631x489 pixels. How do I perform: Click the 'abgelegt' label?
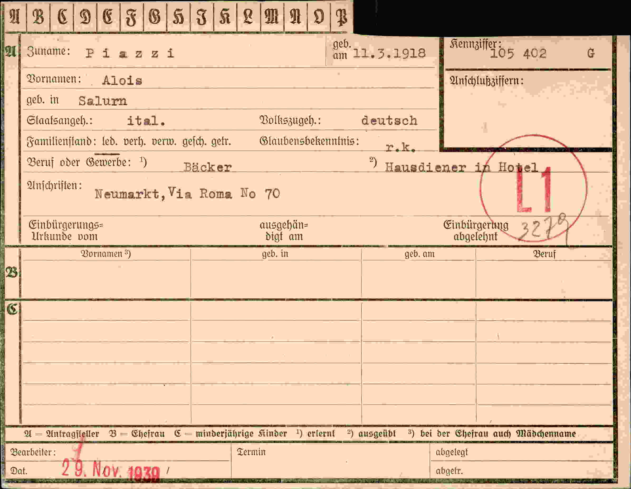coord(452,452)
